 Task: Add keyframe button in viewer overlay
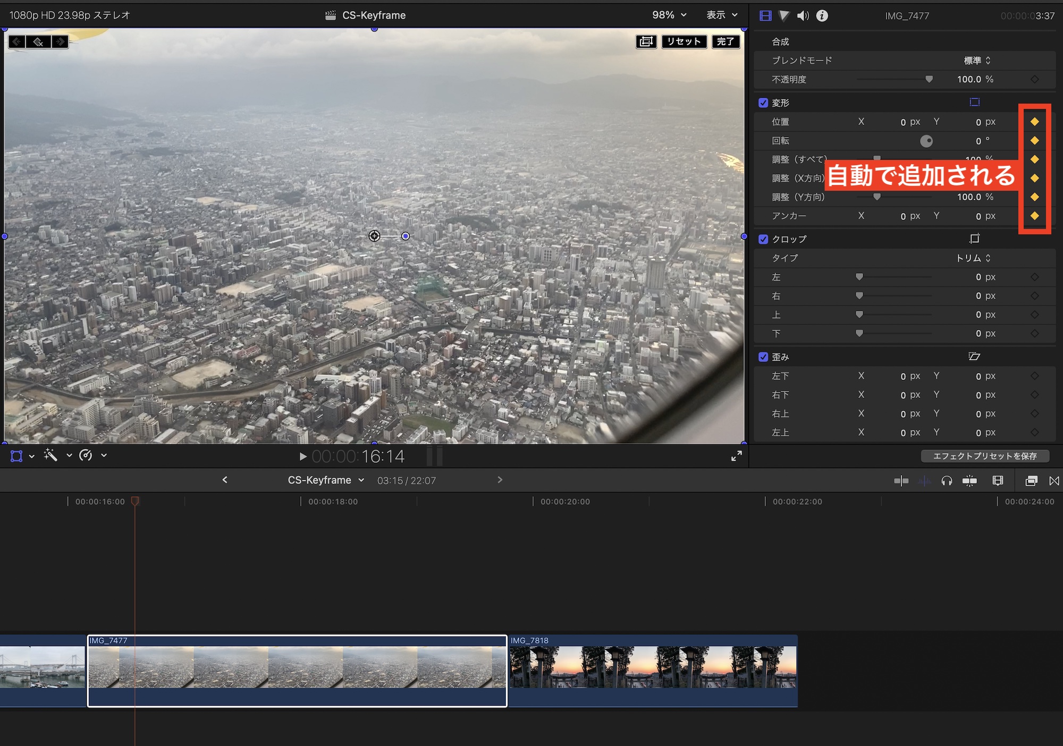tap(38, 41)
